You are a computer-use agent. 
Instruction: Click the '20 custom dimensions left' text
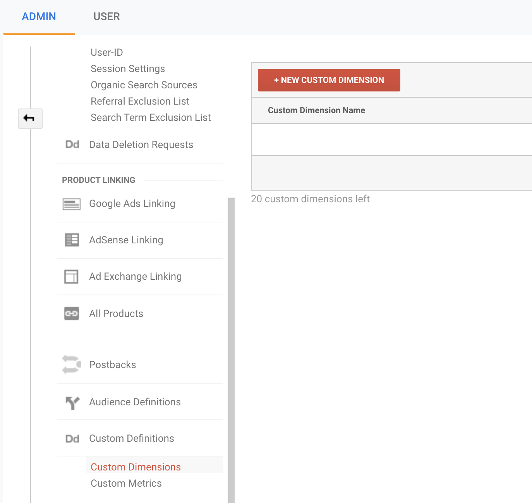[311, 199]
